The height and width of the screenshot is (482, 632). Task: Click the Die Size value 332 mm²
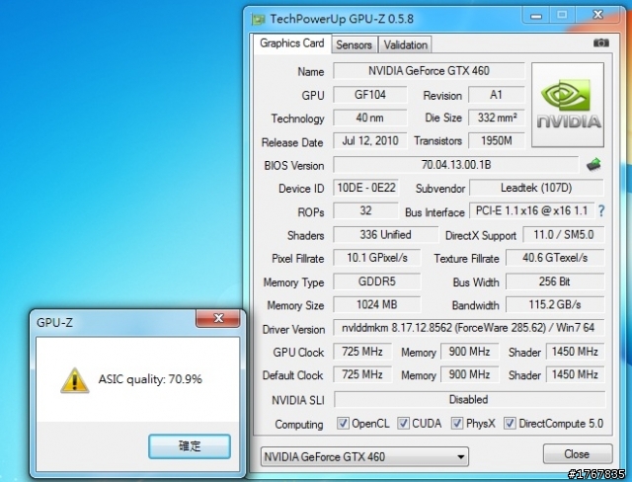[496, 118]
